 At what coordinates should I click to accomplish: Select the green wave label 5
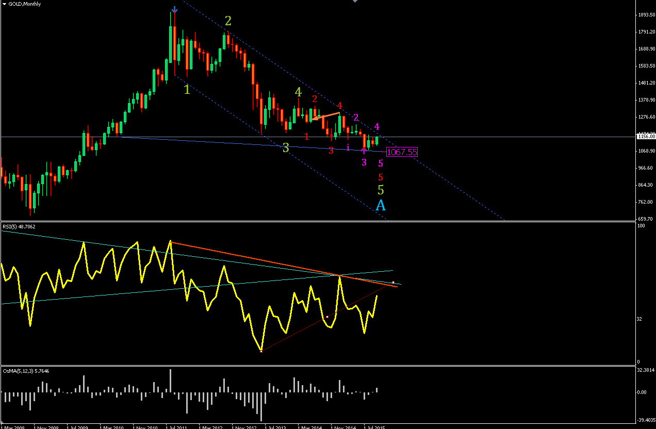tap(381, 190)
